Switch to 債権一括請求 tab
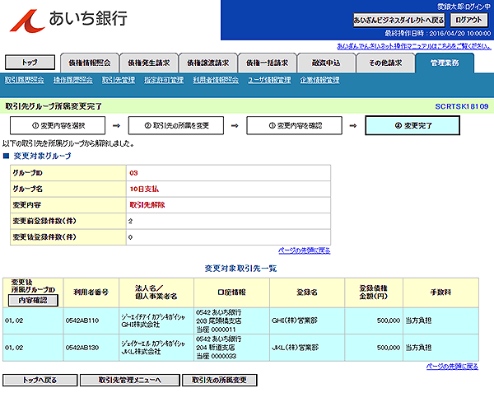The image size is (494, 393). pos(267,63)
